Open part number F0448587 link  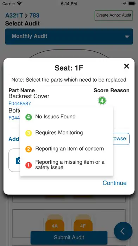click(20, 104)
